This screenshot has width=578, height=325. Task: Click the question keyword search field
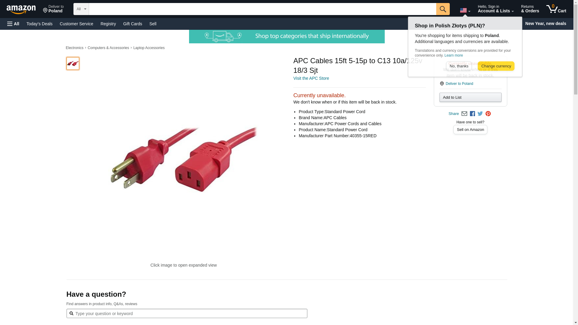pos(190,314)
